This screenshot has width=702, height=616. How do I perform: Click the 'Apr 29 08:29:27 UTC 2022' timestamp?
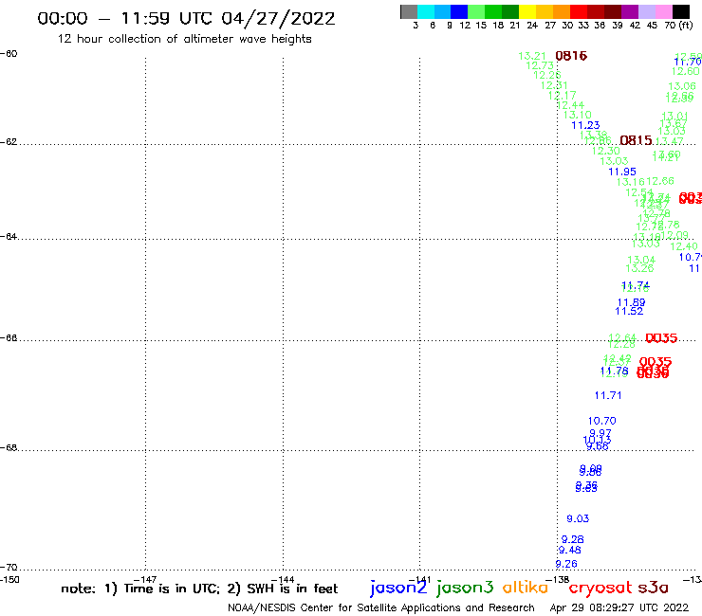619,607
